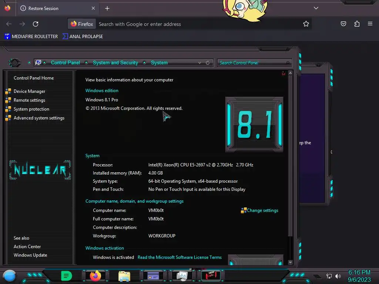Click the round Control Panel back navigation button
Screen dimensions: 379x284
click(x=15, y=63)
